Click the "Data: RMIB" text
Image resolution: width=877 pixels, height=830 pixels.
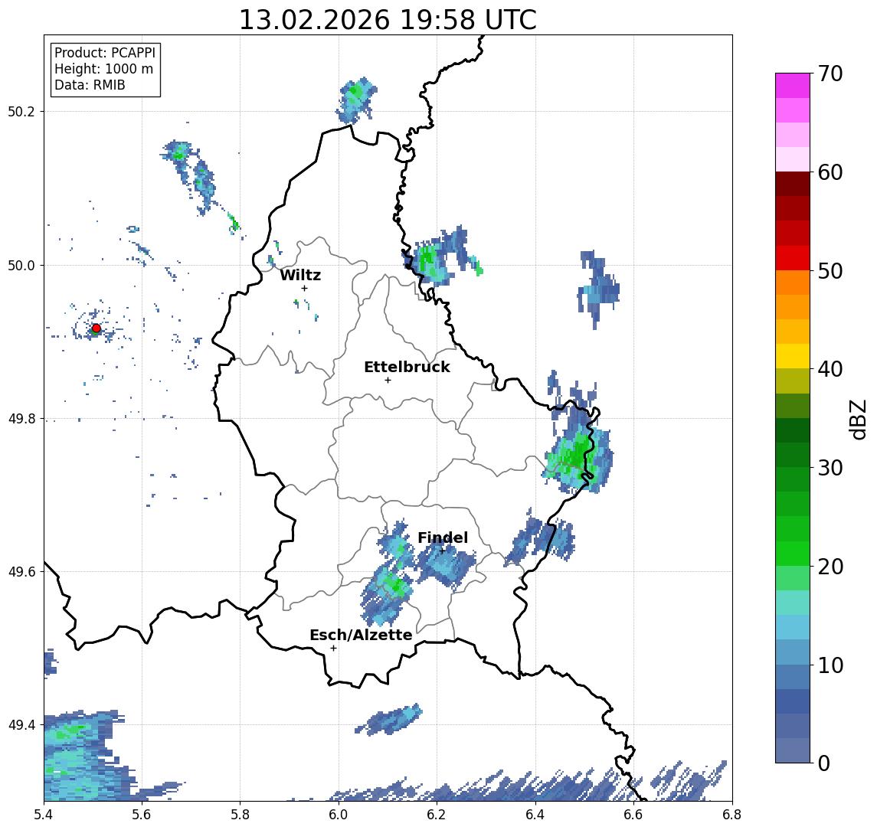[90, 85]
